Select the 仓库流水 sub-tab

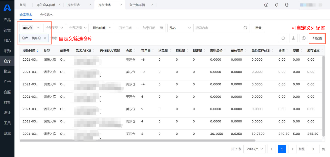[x=26, y=15]
